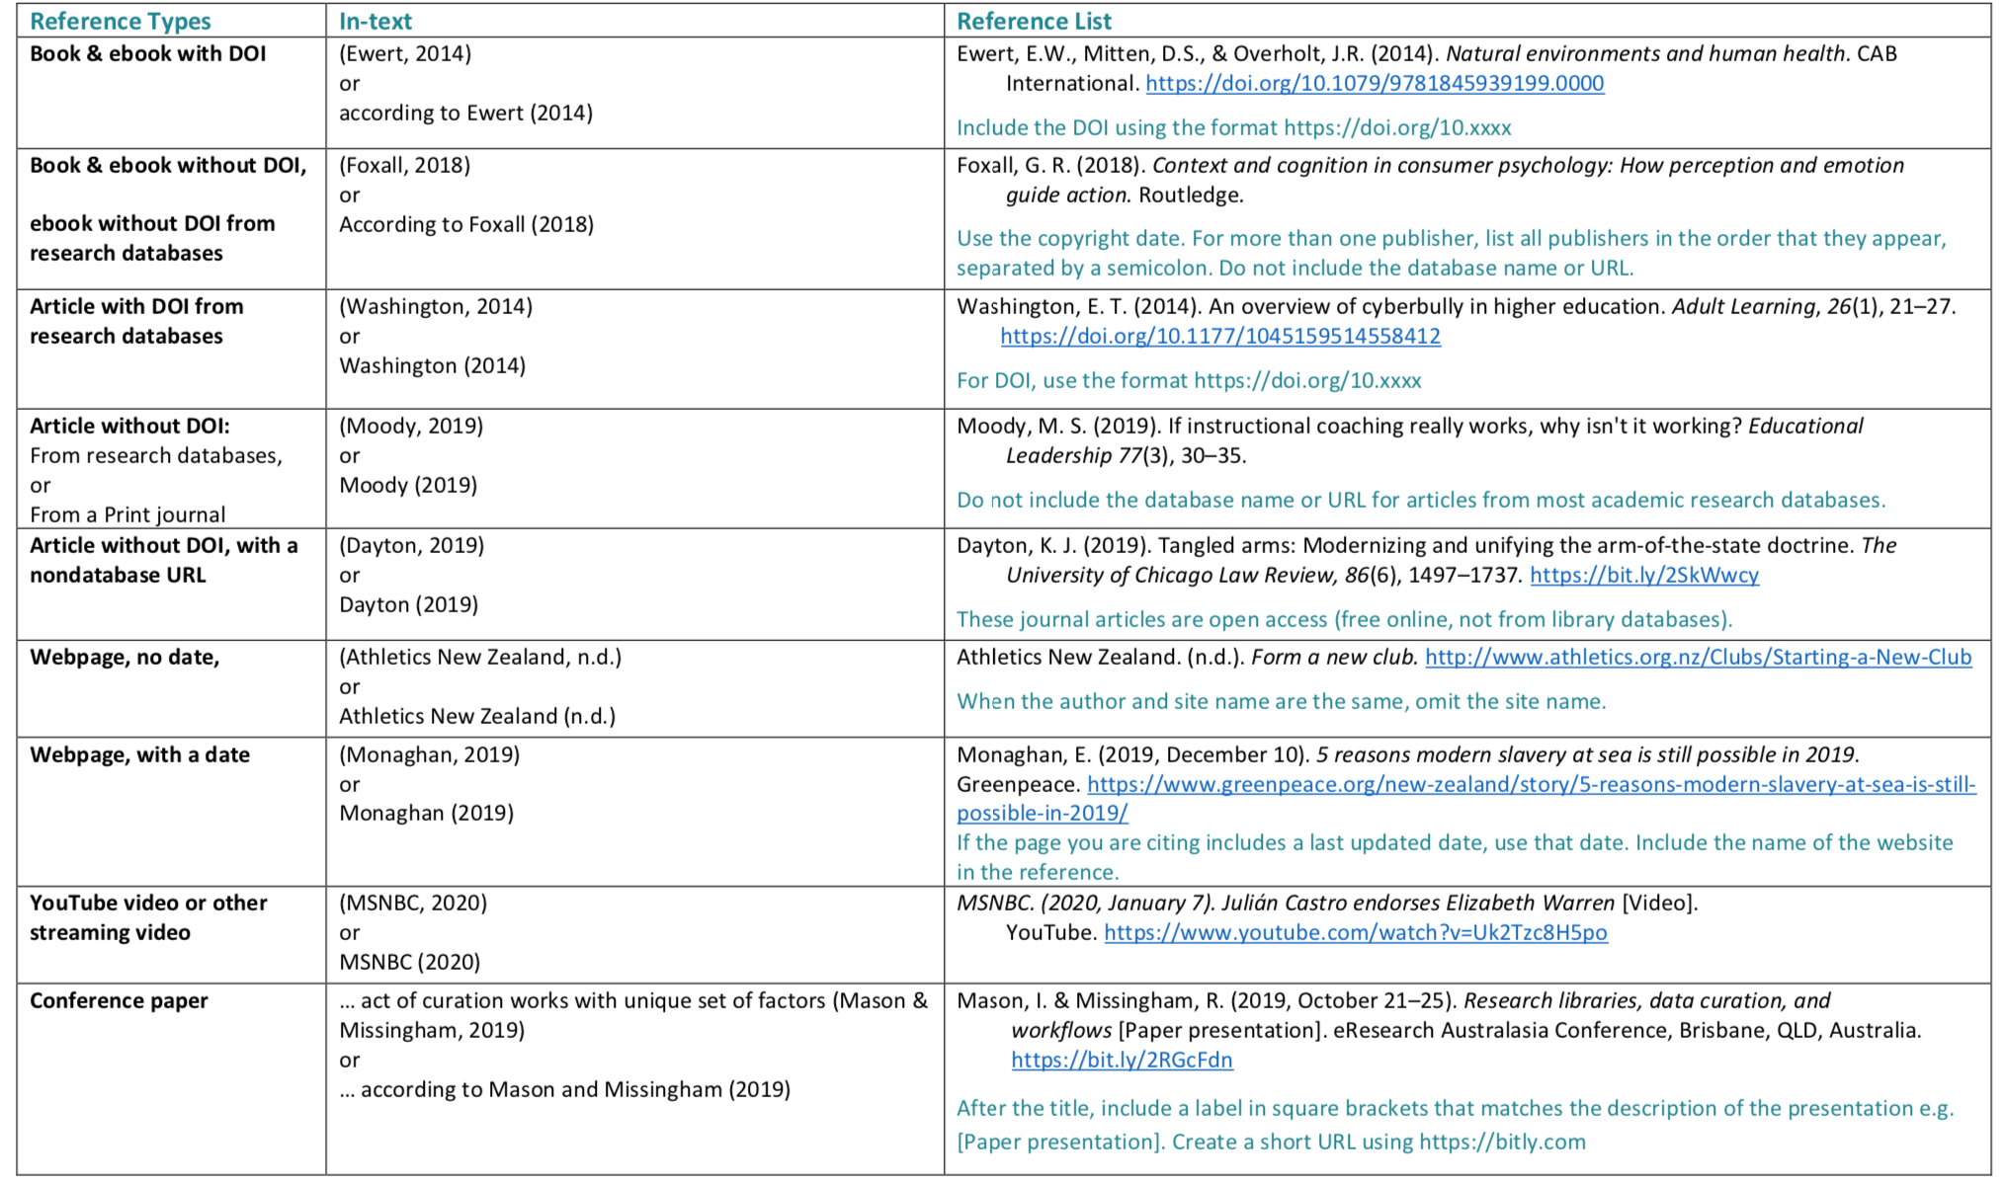Follow the bit.ly/2SkWwcy link

point(1644,576)
